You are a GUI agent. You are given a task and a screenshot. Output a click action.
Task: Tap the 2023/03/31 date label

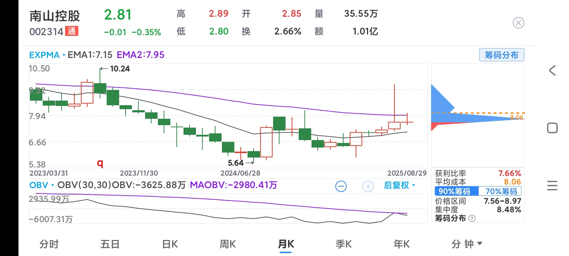[x=49, y=173]
